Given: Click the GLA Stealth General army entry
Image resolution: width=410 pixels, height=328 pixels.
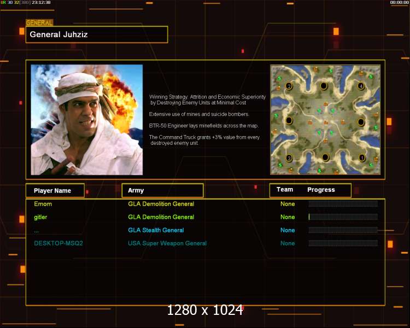Looking at the screenshot, I should (x=156, y=230).
